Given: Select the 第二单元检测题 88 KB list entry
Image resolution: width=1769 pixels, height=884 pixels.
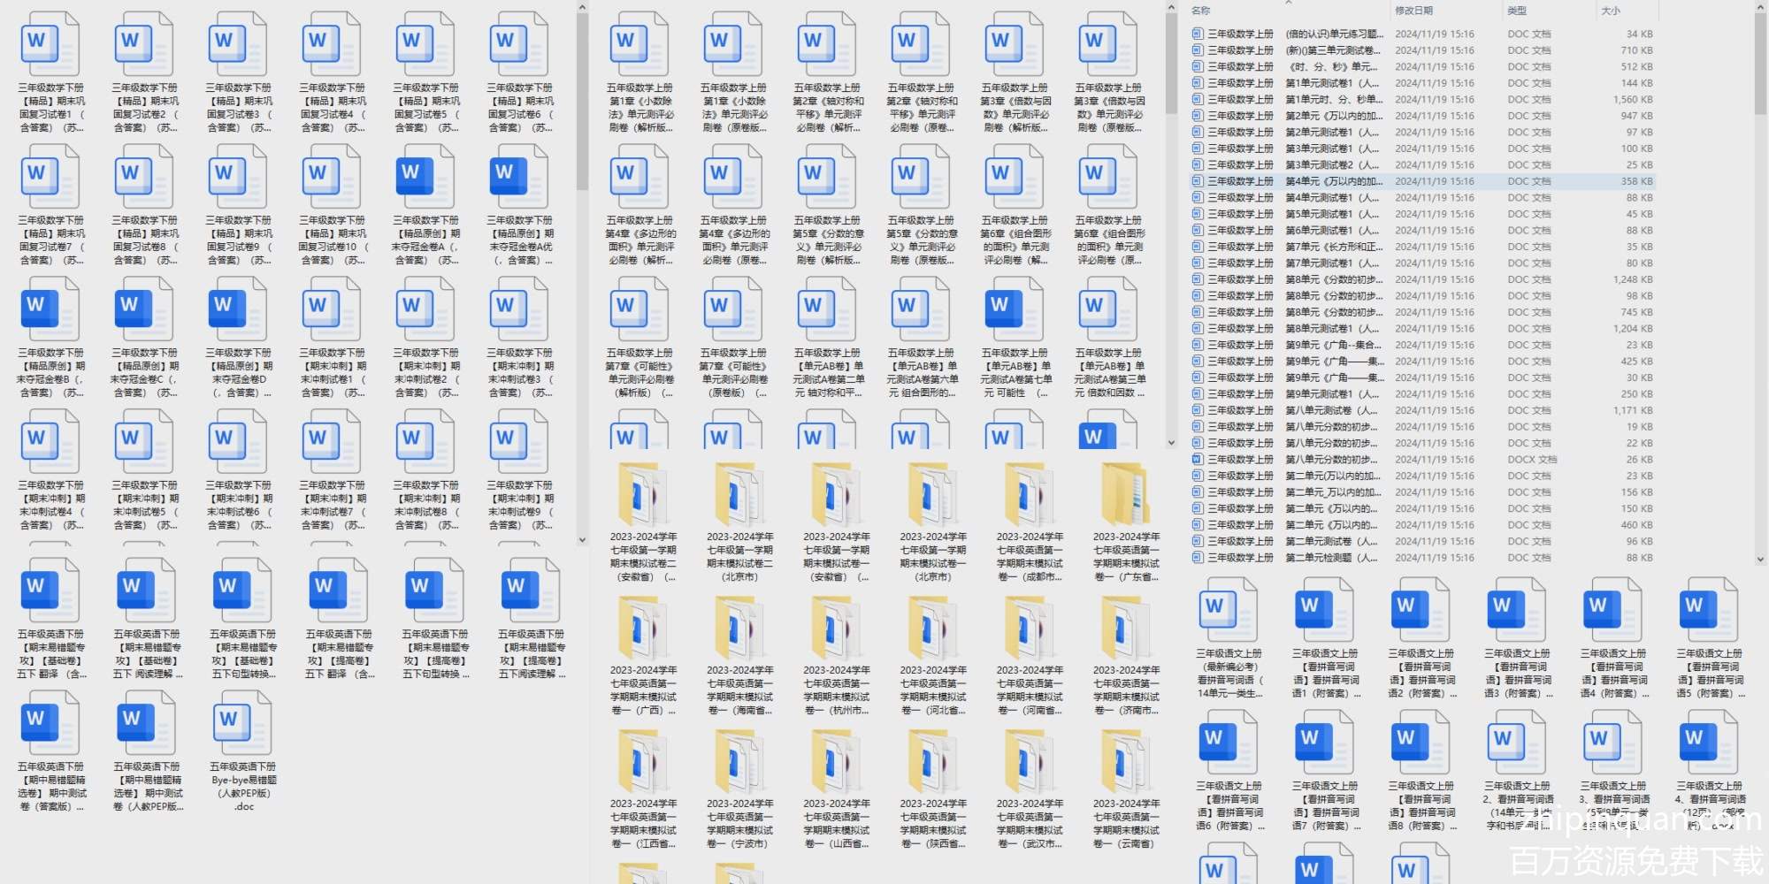Looking at the screenshot, I should 1327,558.
